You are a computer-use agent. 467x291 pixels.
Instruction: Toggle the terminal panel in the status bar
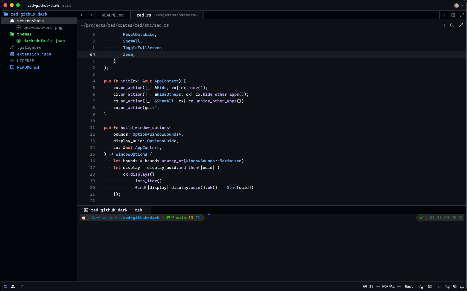438,286
